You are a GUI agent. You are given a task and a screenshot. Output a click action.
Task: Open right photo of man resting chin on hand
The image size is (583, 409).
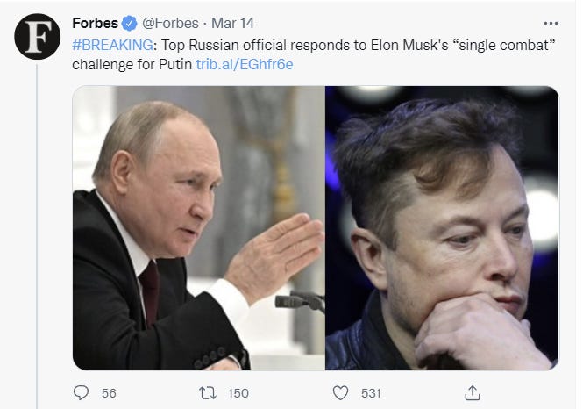click(442, 227)
